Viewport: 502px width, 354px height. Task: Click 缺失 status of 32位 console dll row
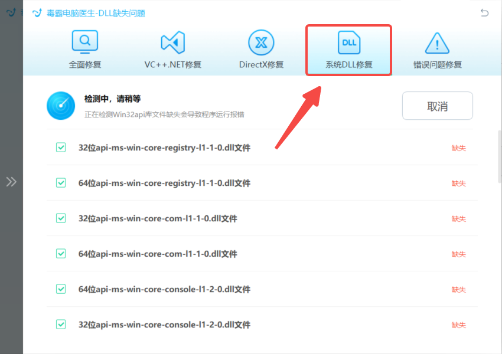458,325
